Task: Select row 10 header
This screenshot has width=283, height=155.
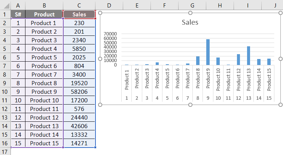Action: pos(4,92)
